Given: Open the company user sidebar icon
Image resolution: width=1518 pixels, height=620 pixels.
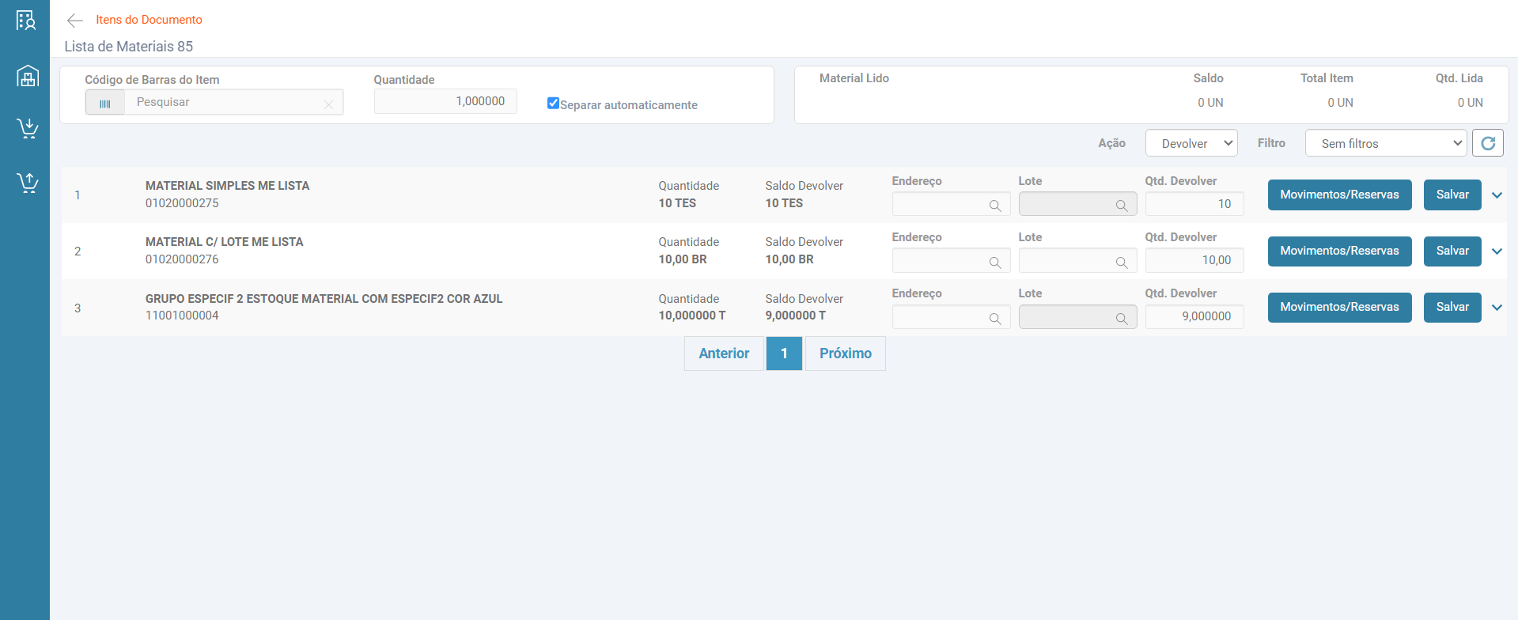Looking at the screenshot, I should point(26,21).
